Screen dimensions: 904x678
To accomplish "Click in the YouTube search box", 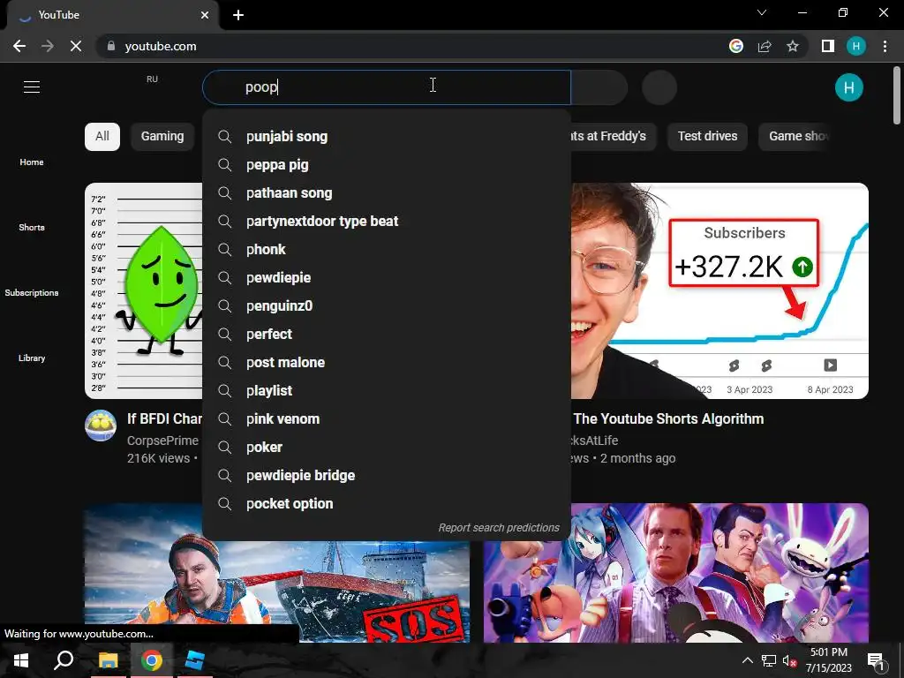I will click(387, 87).
